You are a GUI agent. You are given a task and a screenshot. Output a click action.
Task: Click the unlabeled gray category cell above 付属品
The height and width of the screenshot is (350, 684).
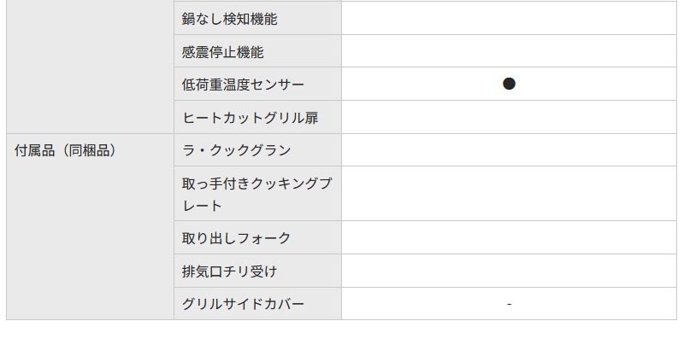pos(90,67)
